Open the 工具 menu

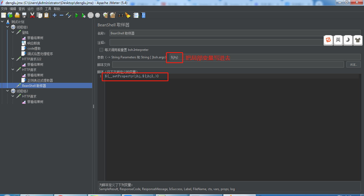point(48,9)
